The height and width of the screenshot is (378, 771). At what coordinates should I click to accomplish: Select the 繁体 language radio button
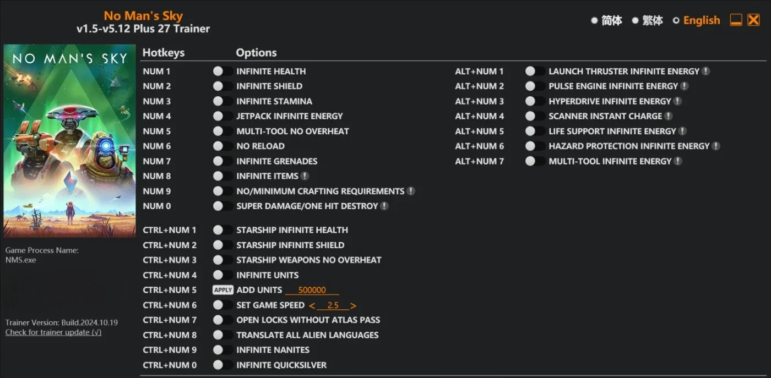pos(635,20)
